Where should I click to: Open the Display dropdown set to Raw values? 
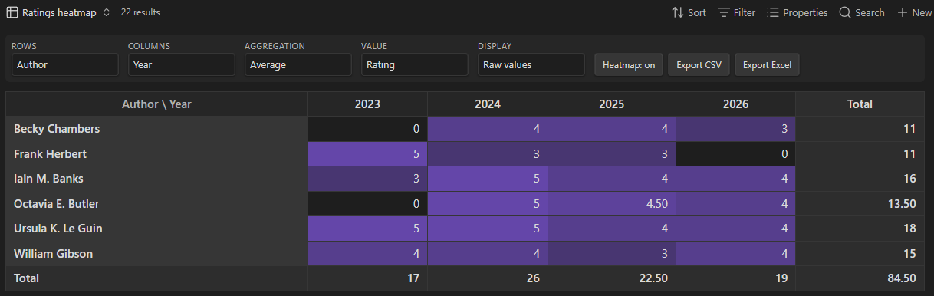point(531,65)
